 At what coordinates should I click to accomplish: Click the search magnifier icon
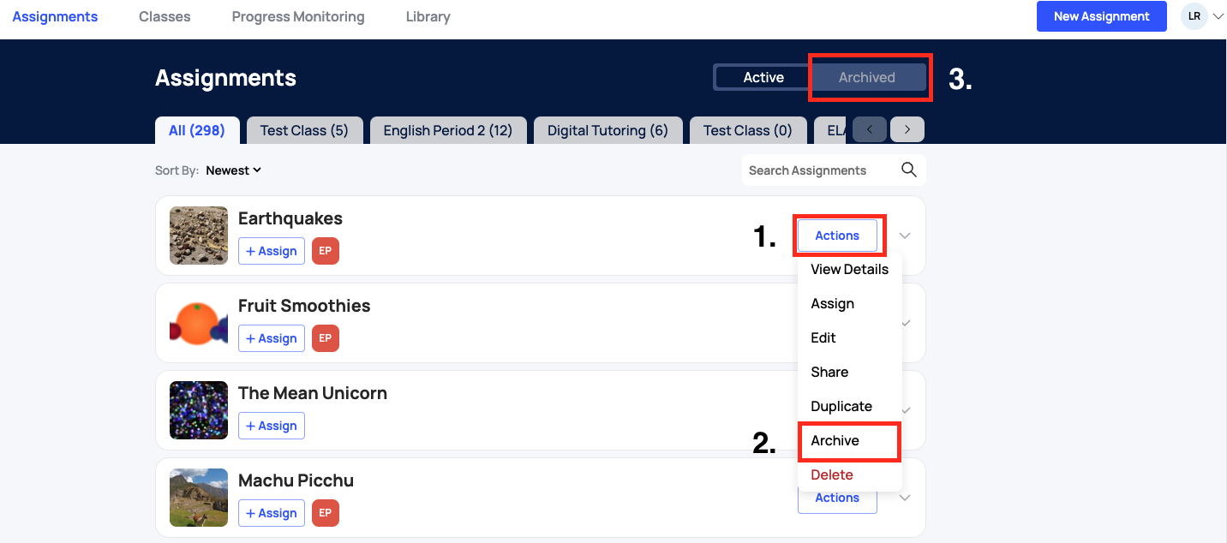click(x=909, y=170)
